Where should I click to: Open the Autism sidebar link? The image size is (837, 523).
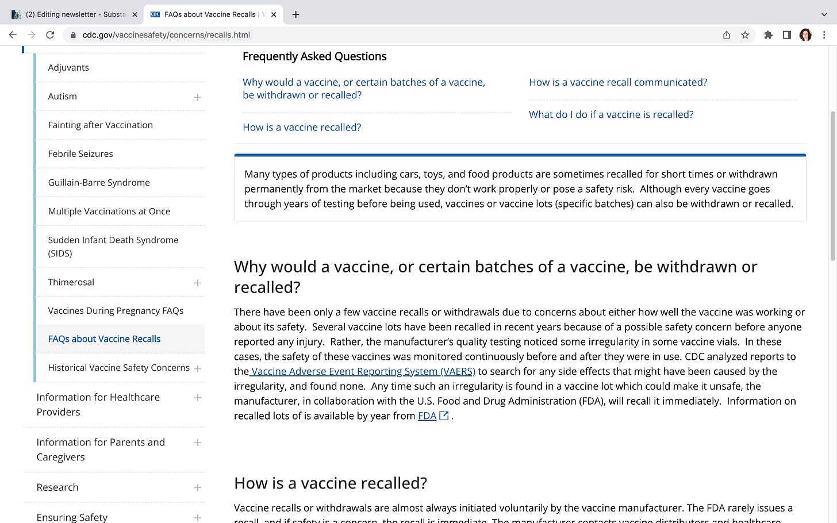click(62, 96)
